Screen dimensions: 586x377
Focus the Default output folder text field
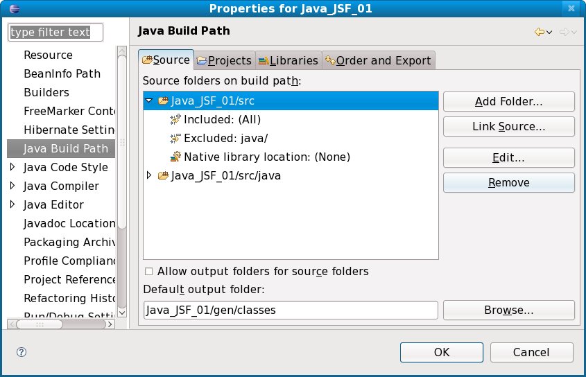coord(290,310)
